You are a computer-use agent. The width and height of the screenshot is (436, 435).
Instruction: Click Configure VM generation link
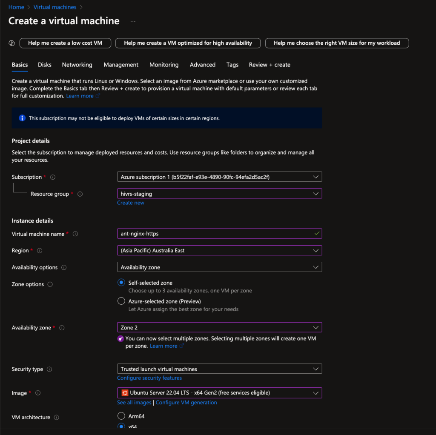186,403
